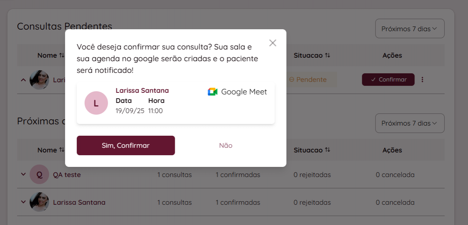This screenshot has height=225, width=468.
Task: Click the Google Meet logo icon
Action: [213, 92]
